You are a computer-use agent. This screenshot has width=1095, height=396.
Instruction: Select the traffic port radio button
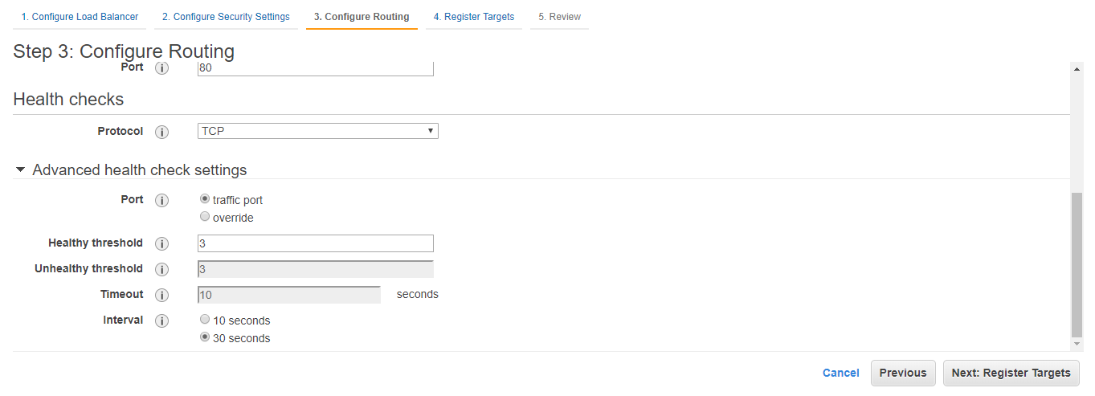[x=205, y=198]
